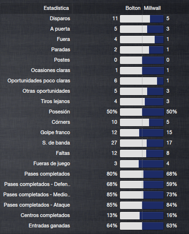The image size is (189, 234).
Task: Select the Fueras de juego label
Action: click(52, 163)
